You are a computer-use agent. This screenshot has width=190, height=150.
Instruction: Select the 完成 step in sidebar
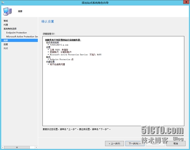pos(6,48)
